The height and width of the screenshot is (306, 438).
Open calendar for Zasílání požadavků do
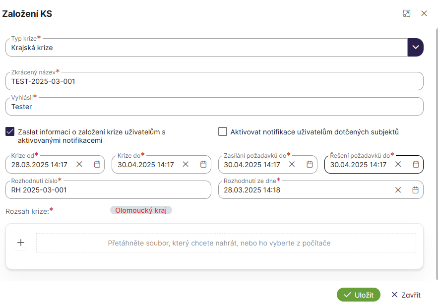[x=310, y=164]
